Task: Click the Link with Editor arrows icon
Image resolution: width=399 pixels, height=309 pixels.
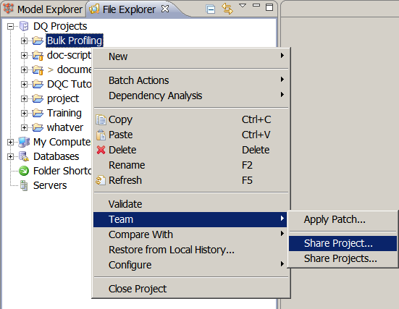Action: pos(227,9)
